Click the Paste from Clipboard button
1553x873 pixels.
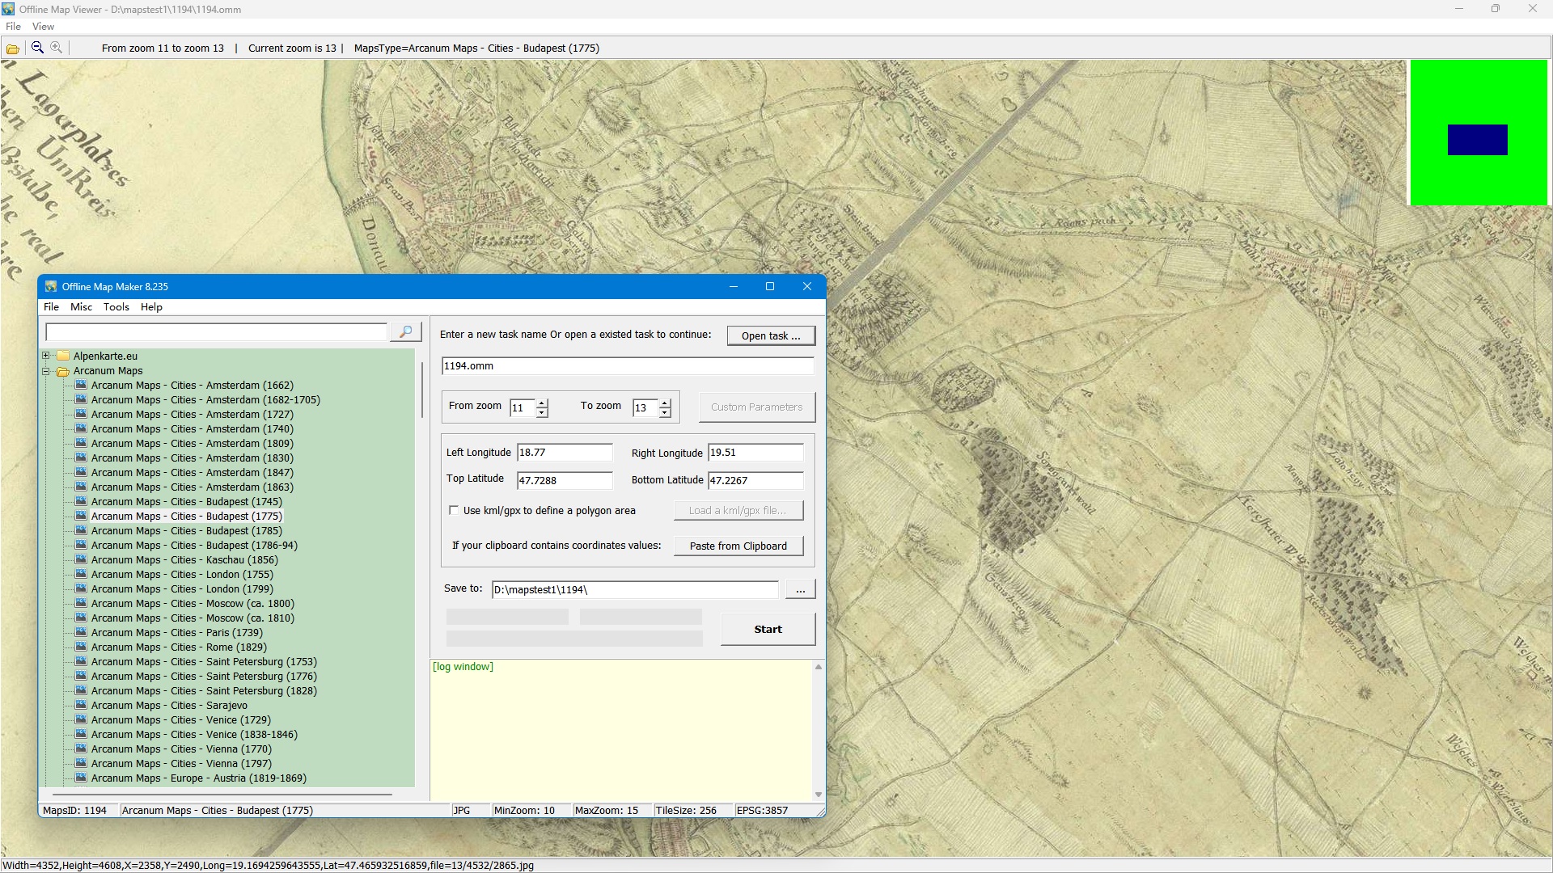pos(738,546)
